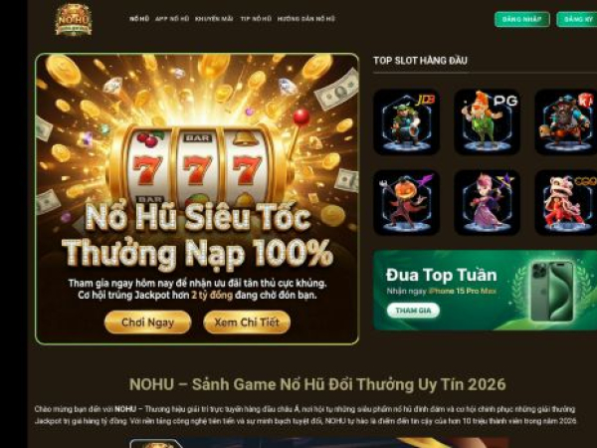Click the green iPhone image in the banner

[552, 291]
